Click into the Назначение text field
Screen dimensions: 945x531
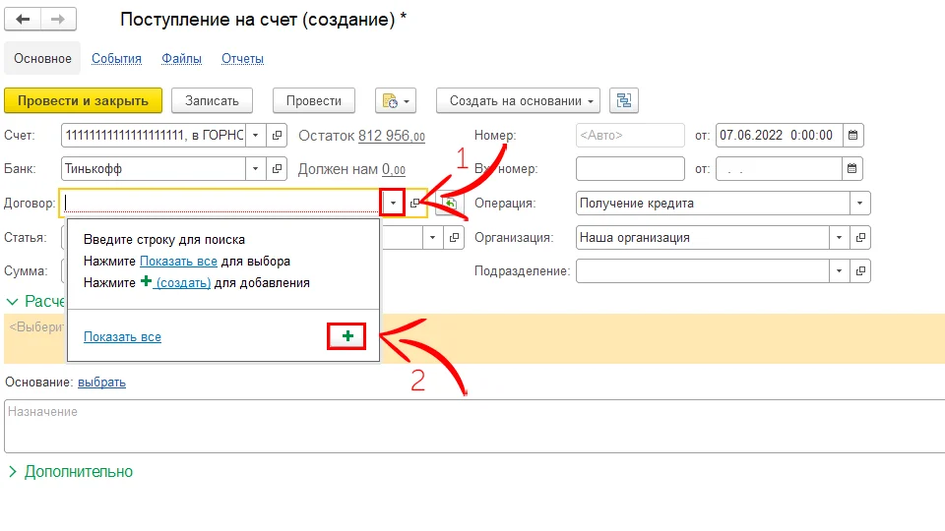[x=472, y=425]
